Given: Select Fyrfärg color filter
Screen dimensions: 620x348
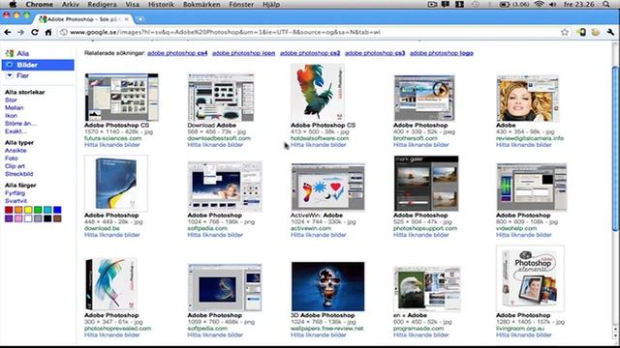Looking at the screenshot, I should point(15,193).
